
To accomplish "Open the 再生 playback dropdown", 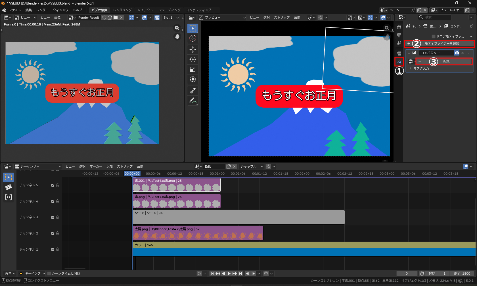I will pyautogui.click(x=10, y=274).
